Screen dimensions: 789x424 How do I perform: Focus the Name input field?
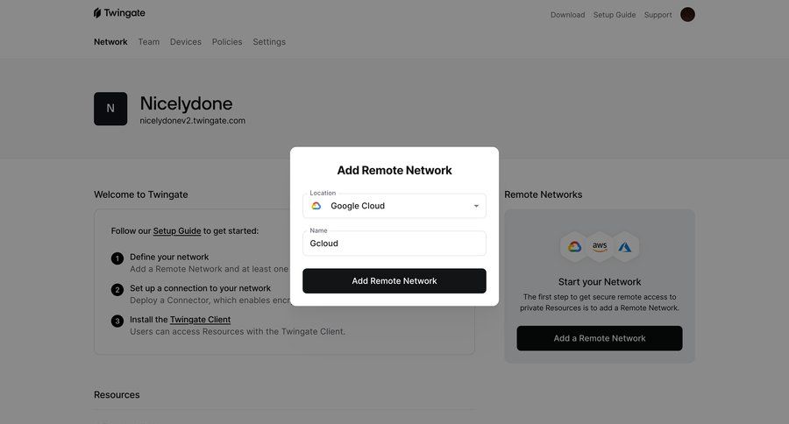point(394,244)
